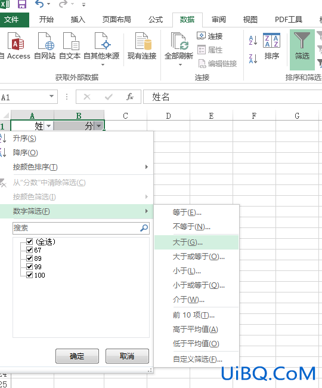
Task: Click the formula bar cancel X icon
Action: tap(87, 97)
